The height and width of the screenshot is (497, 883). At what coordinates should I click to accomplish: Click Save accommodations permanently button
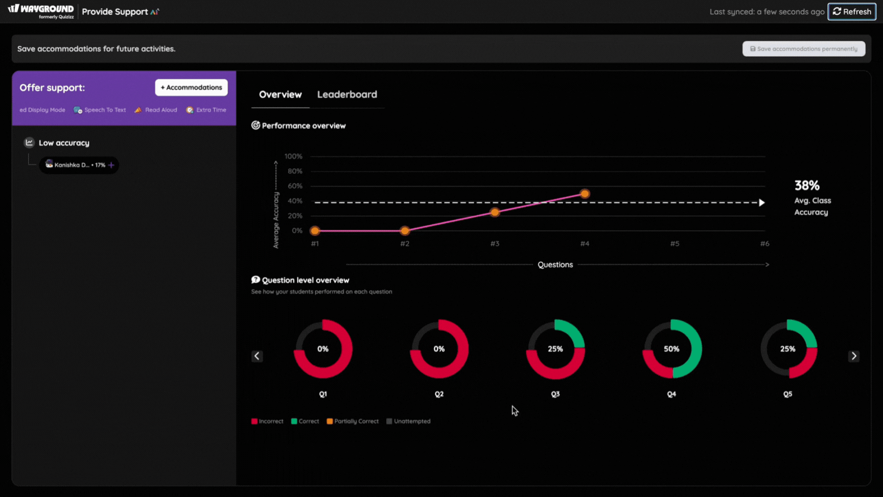803,48
